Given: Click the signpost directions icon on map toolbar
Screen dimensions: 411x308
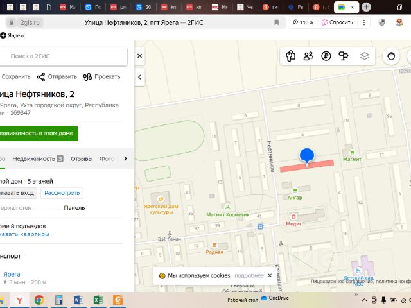Looking at the screenshot, I should tap(344, 56).
